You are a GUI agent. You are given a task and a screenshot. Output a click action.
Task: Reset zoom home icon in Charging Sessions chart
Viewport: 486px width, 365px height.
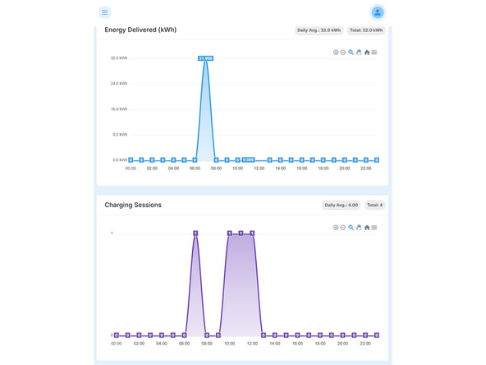point(367,228)
